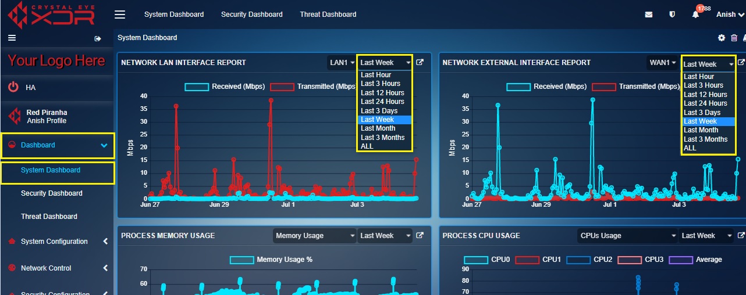746x295 pixels.
Task: Select Last 12 Hours in LAN time list
Action: click(x=385, y=93)
